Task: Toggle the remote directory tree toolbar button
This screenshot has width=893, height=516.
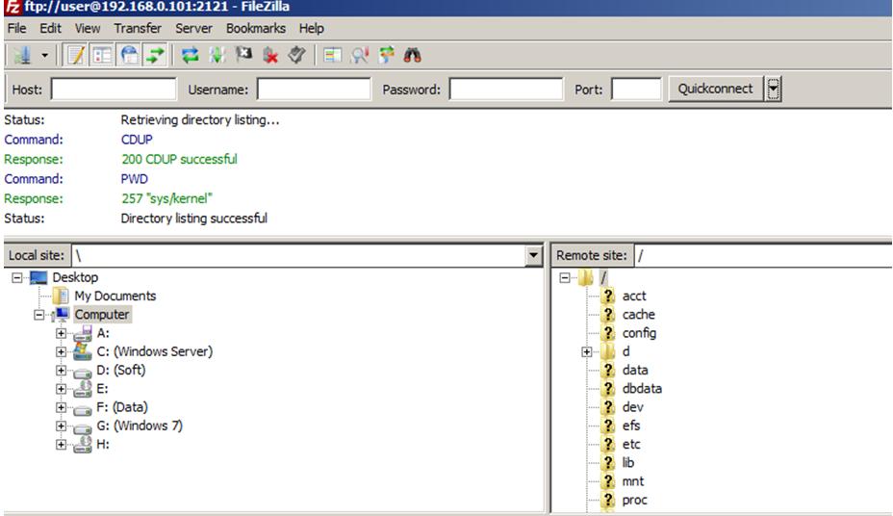Action: 129,55
